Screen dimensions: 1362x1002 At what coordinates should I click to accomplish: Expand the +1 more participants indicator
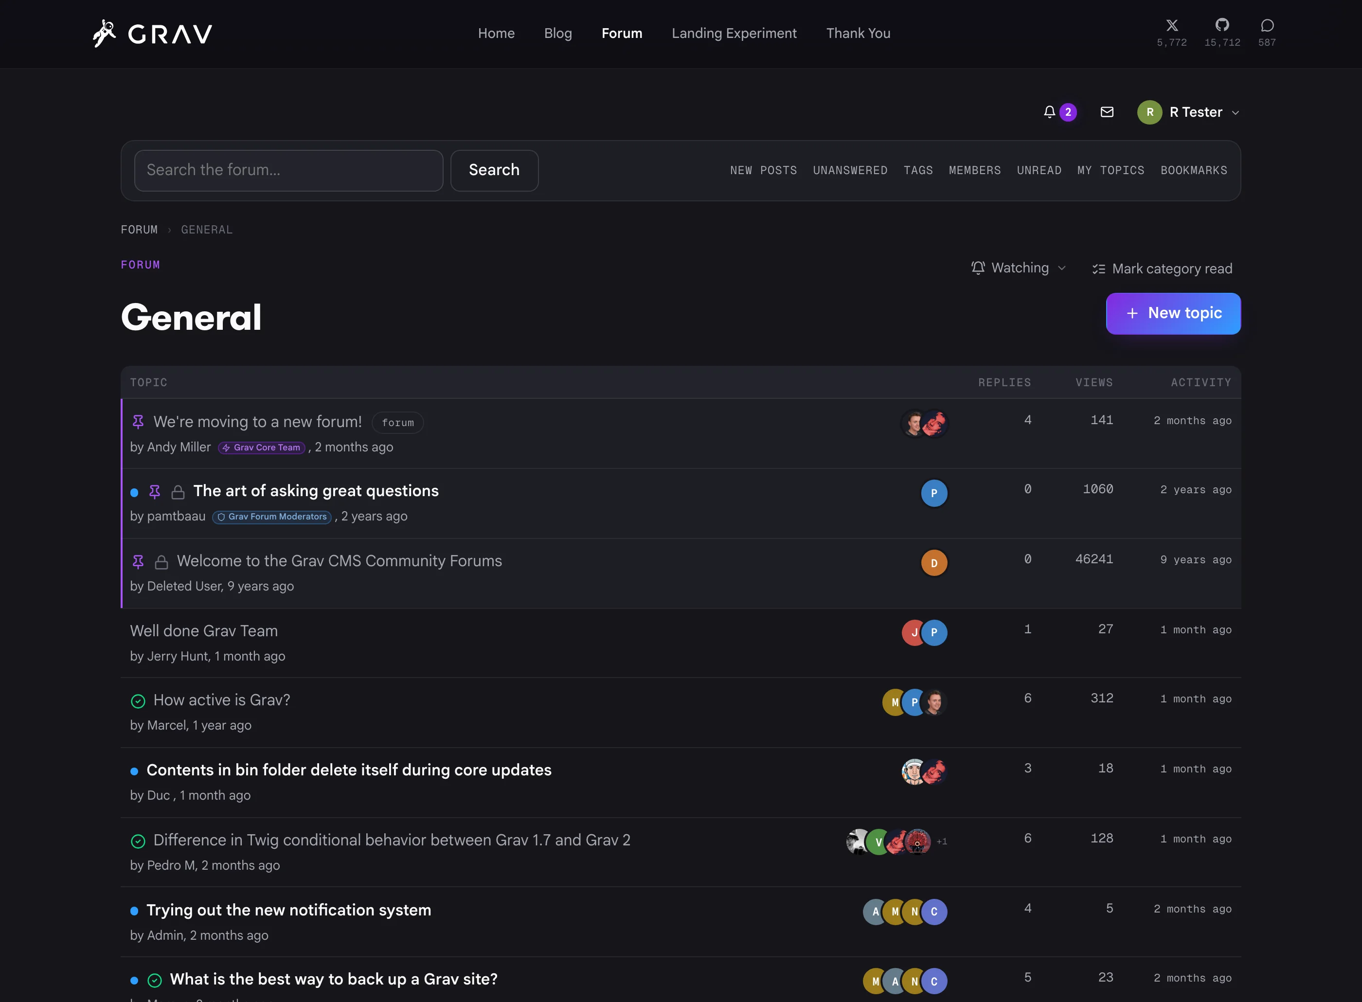tap(941, 842)
